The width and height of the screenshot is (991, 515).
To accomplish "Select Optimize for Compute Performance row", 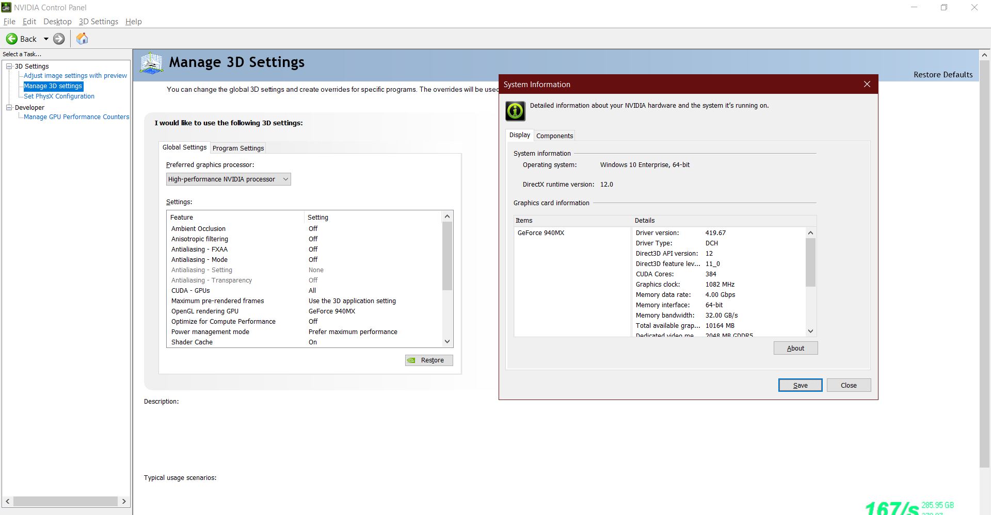I will (x=305, y=322).
